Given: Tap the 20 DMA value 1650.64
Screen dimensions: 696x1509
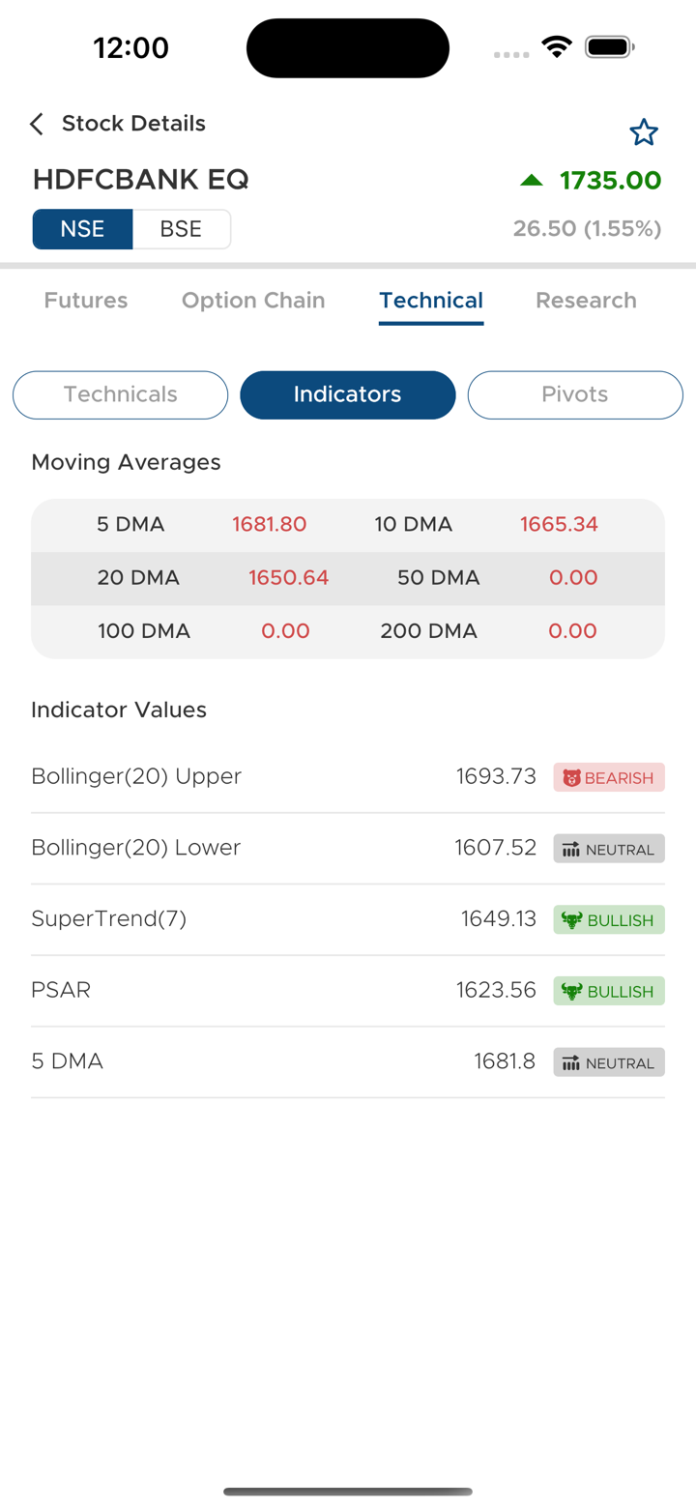Looking at the screenshot, I should [x=289, y=578].
